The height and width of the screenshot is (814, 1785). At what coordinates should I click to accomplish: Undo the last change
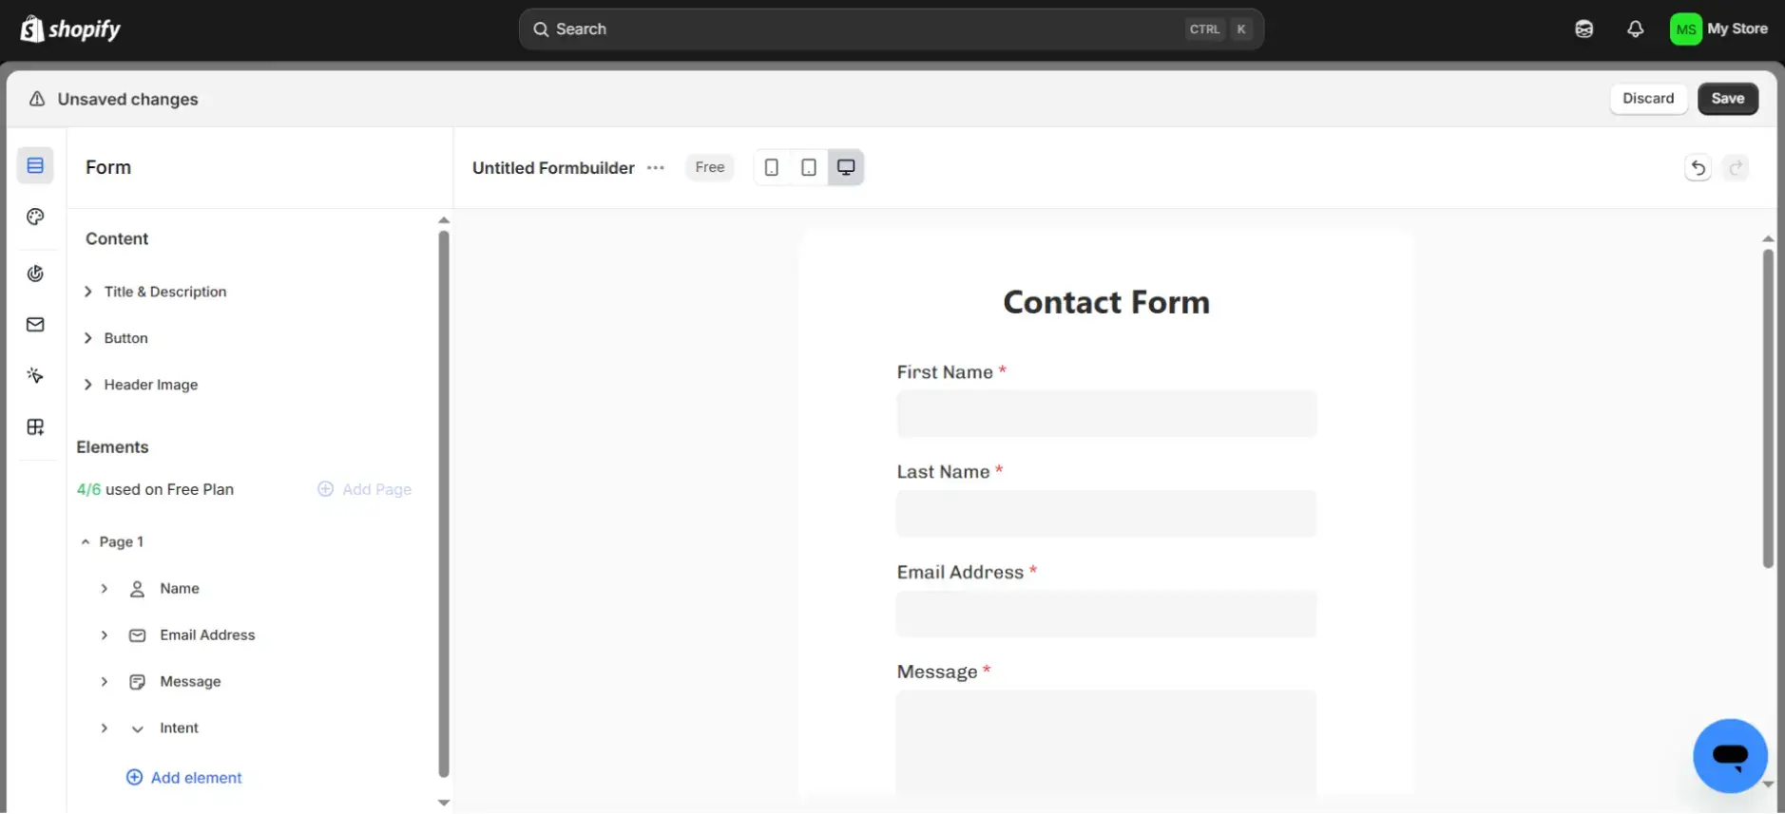point(1698,168)
